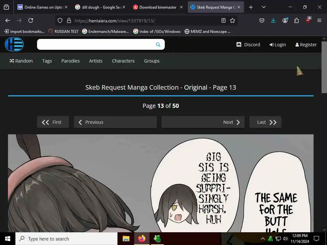Reload the current page

[31, 20]
